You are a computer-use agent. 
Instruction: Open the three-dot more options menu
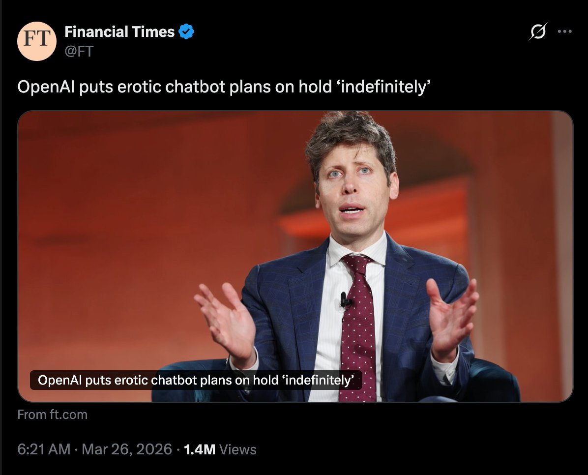(x=564, y=31)
